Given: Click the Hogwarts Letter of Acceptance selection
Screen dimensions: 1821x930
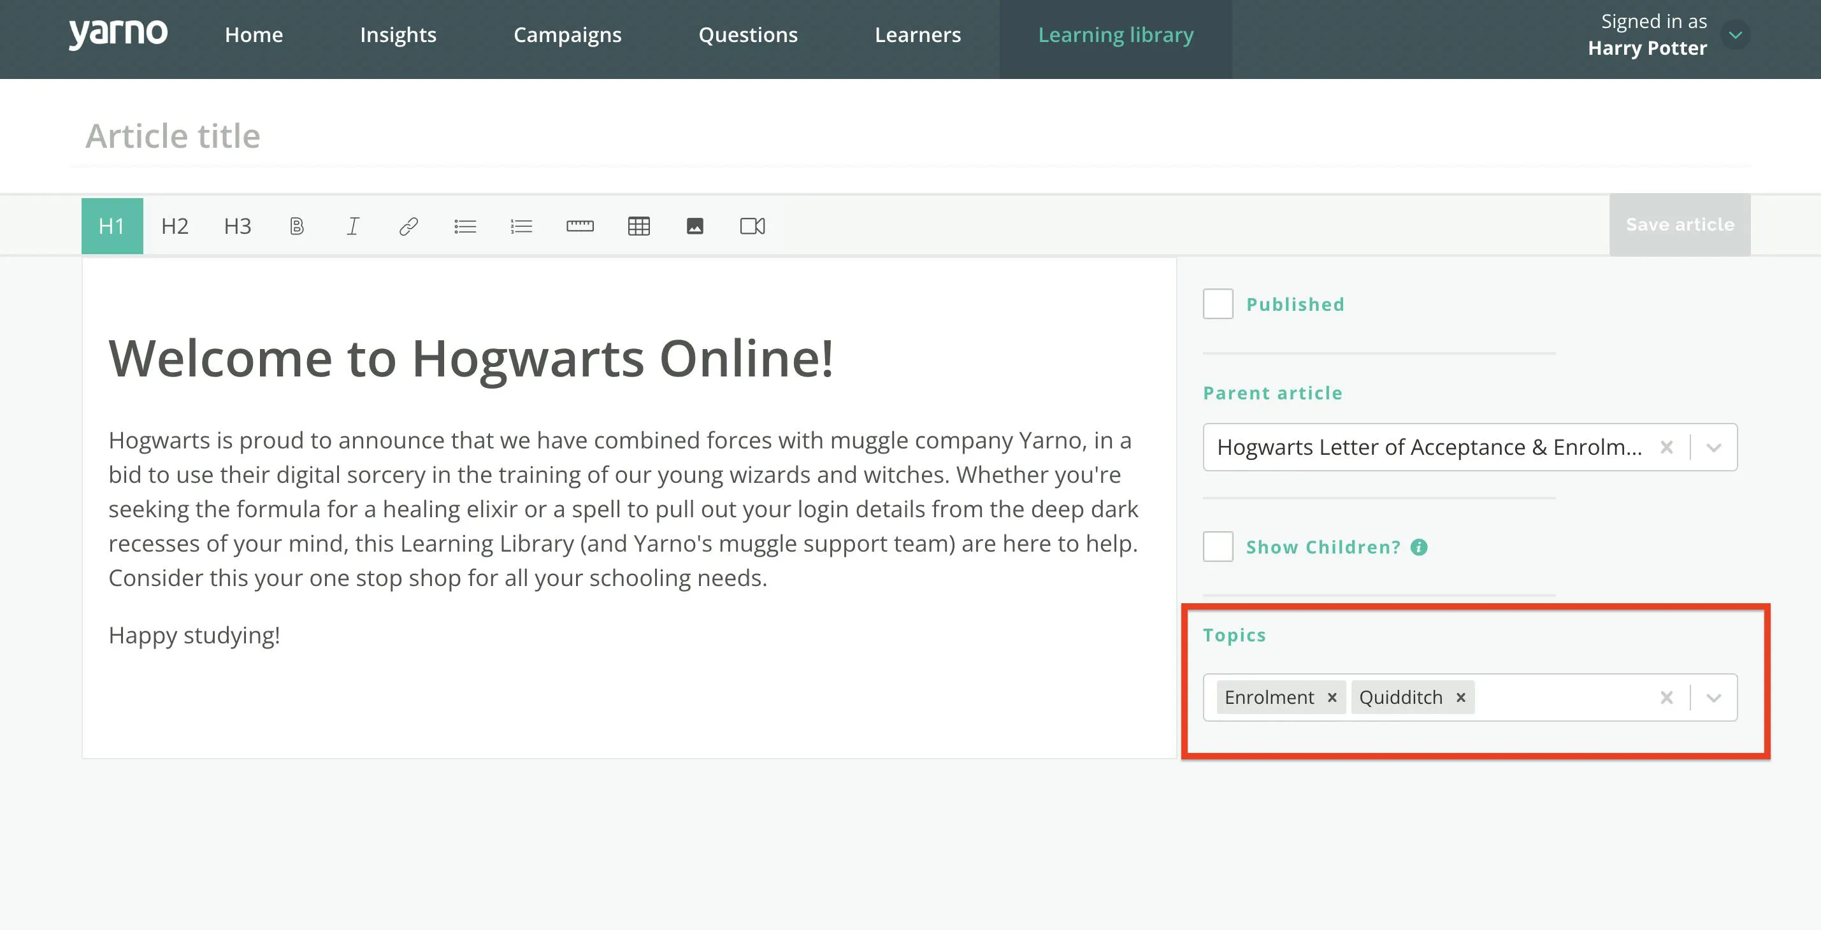Looking at the screenshot, I should (1429, 447).
